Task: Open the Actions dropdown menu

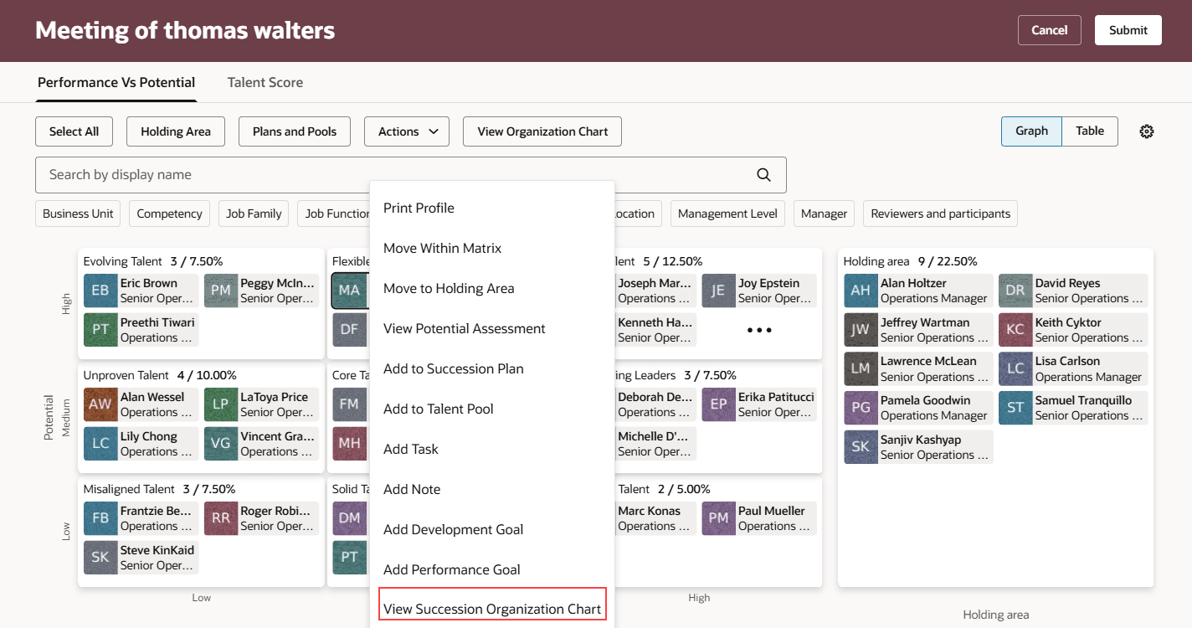Action: click(x=407, y=131)
